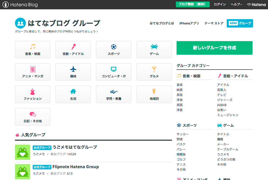Screen dimensions: 268x180
Task: Click the サッカー subcategory link
Action: [x=183, y=134]
